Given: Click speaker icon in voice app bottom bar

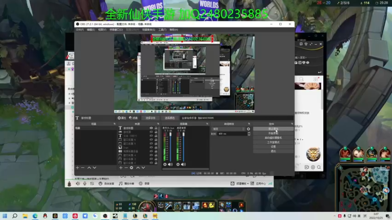Looking at the screenshot, I should tap(78, 184).
